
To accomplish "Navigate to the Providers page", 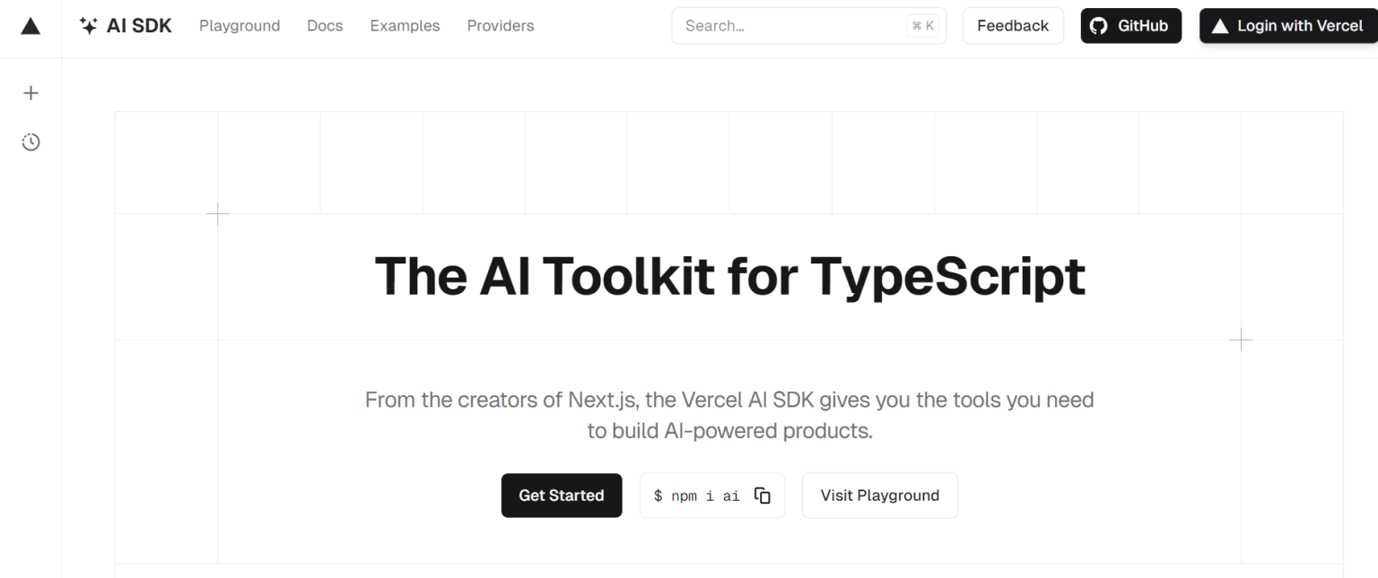I will pyautogui.click(x=501, y=25).
